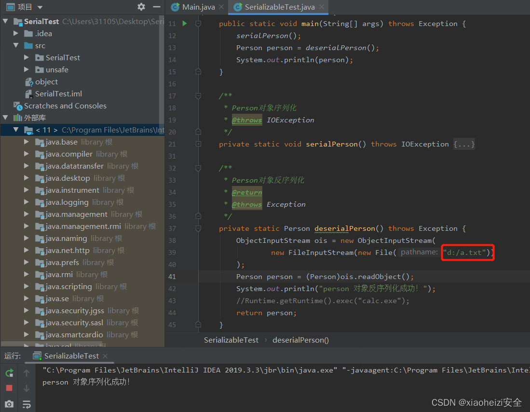Click the java.management library folder icon
Screen dimensions: 530x412
[40, 214]
